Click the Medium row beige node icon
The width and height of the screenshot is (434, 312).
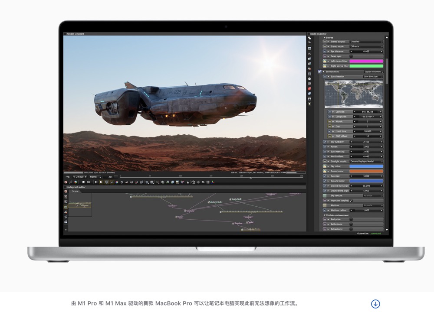coord(325,205)
